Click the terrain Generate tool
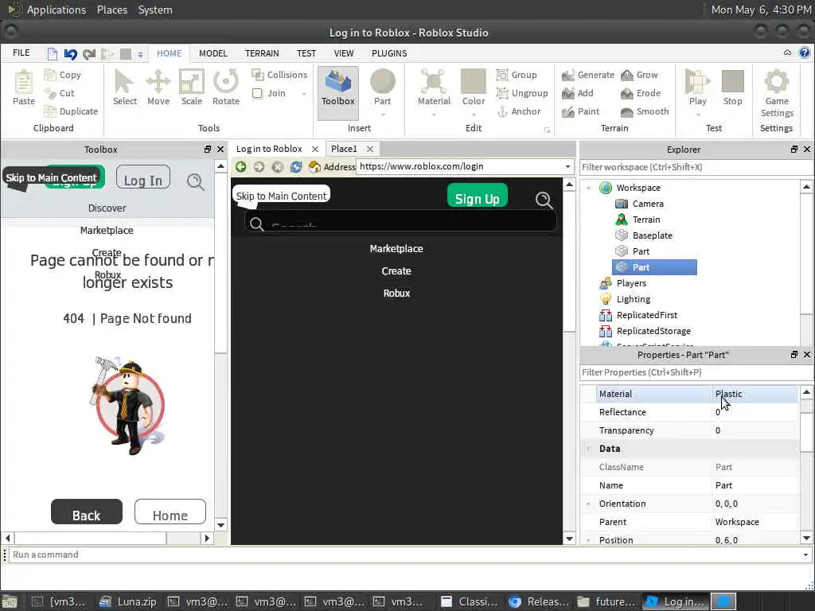 tap(588, 75)
